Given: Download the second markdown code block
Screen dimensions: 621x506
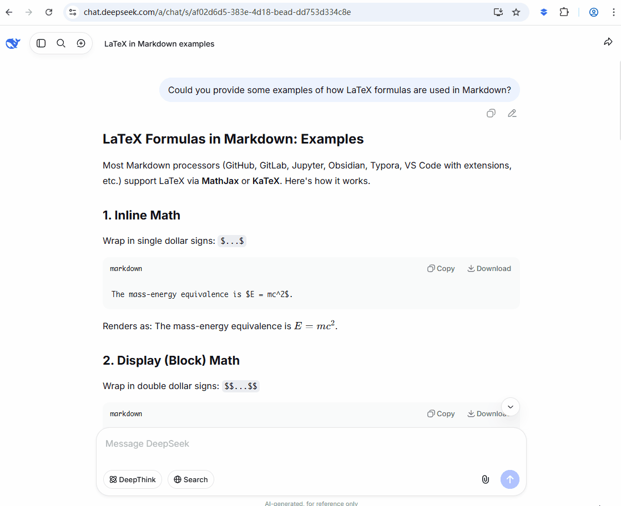Looking at the screenshot, I should click(485, 414).
